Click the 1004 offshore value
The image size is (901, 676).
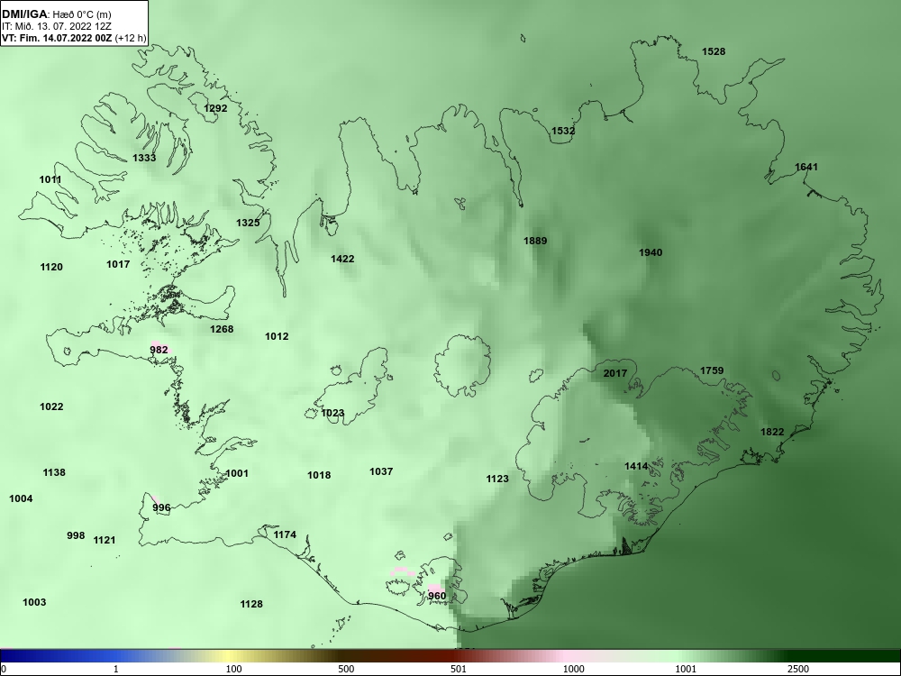click(22, 499)
